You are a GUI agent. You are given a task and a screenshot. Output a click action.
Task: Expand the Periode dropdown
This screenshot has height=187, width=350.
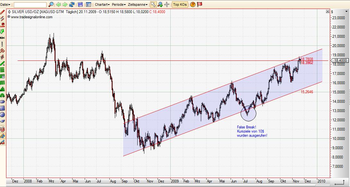[x=119, y=4]
